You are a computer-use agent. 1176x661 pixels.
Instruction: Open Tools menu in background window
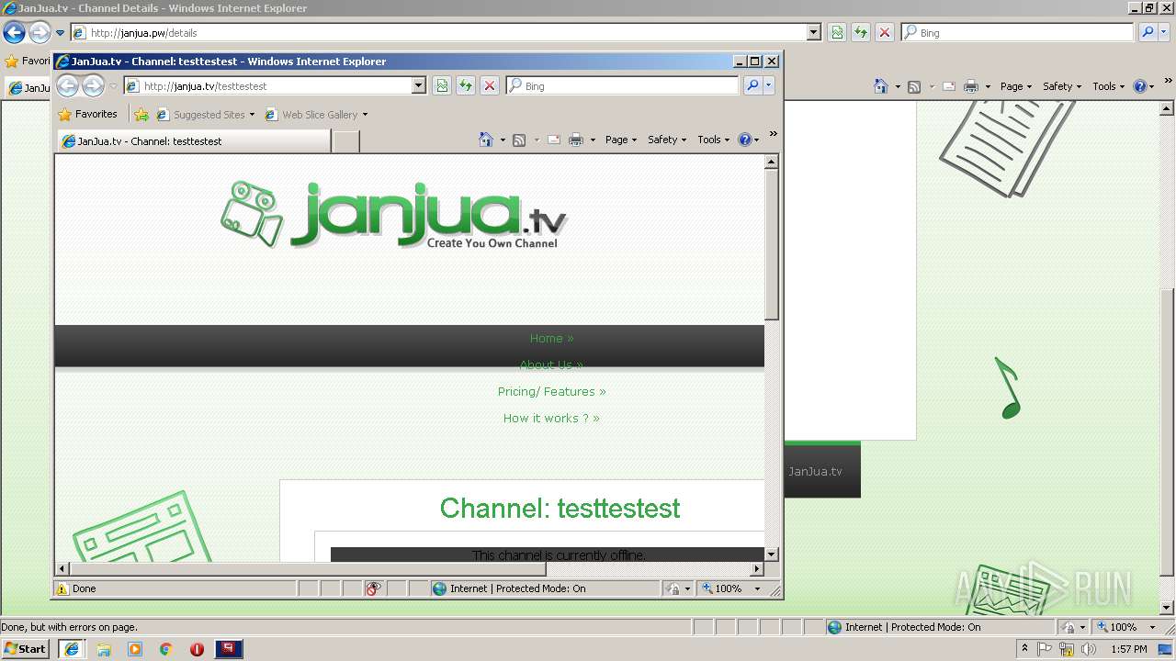(1109, 86)
